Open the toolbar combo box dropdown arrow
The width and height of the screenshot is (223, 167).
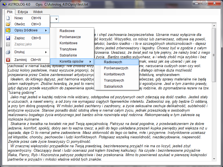click(57, 19)
